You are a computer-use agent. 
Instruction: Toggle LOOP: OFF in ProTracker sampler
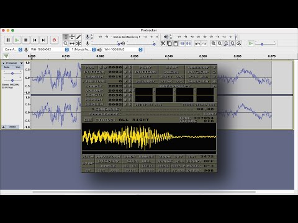(x=201, y=161)
